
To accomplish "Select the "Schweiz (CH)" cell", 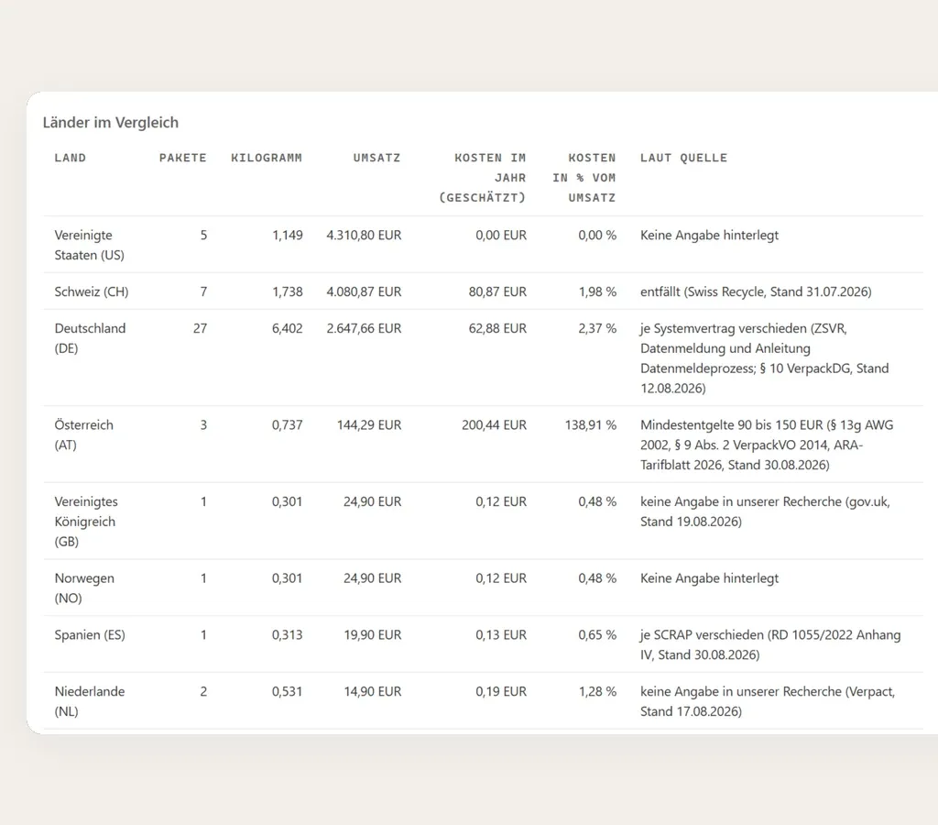I will [92, 291].
